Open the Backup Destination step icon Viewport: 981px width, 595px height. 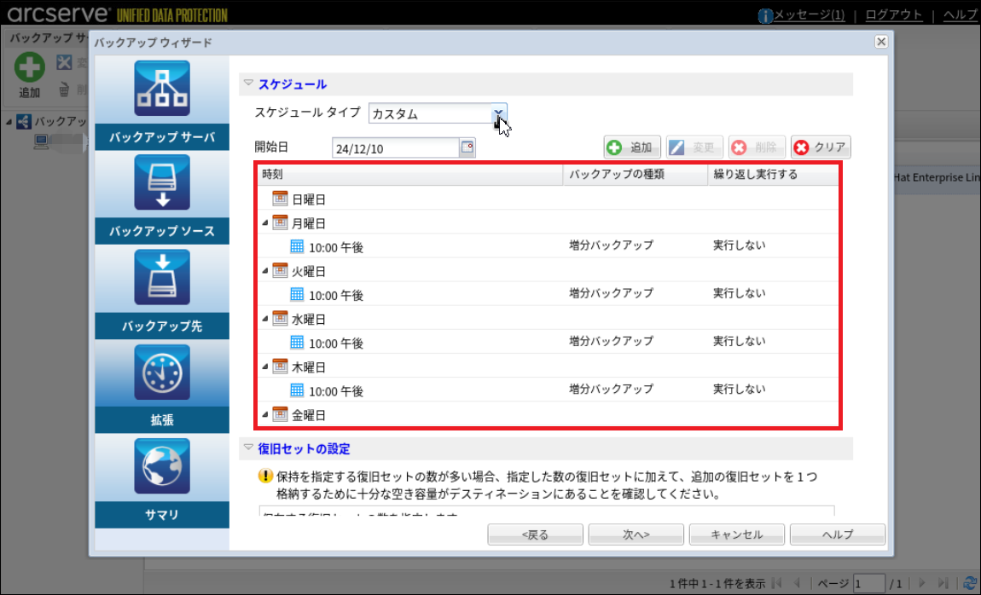point(161,277)
